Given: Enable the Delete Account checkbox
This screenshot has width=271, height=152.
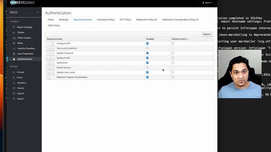Looking at the screenshot, I should coord(147,68).
